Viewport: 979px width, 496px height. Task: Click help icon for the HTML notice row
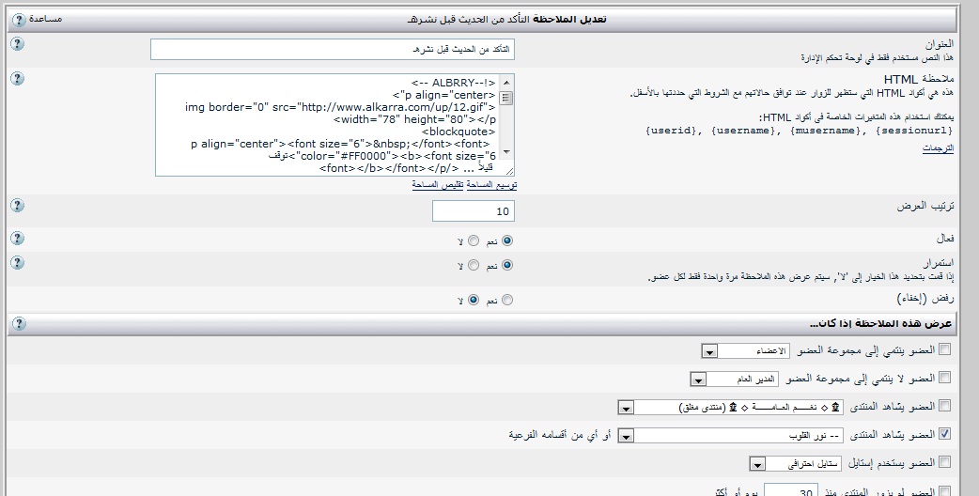tap(16, 79)
